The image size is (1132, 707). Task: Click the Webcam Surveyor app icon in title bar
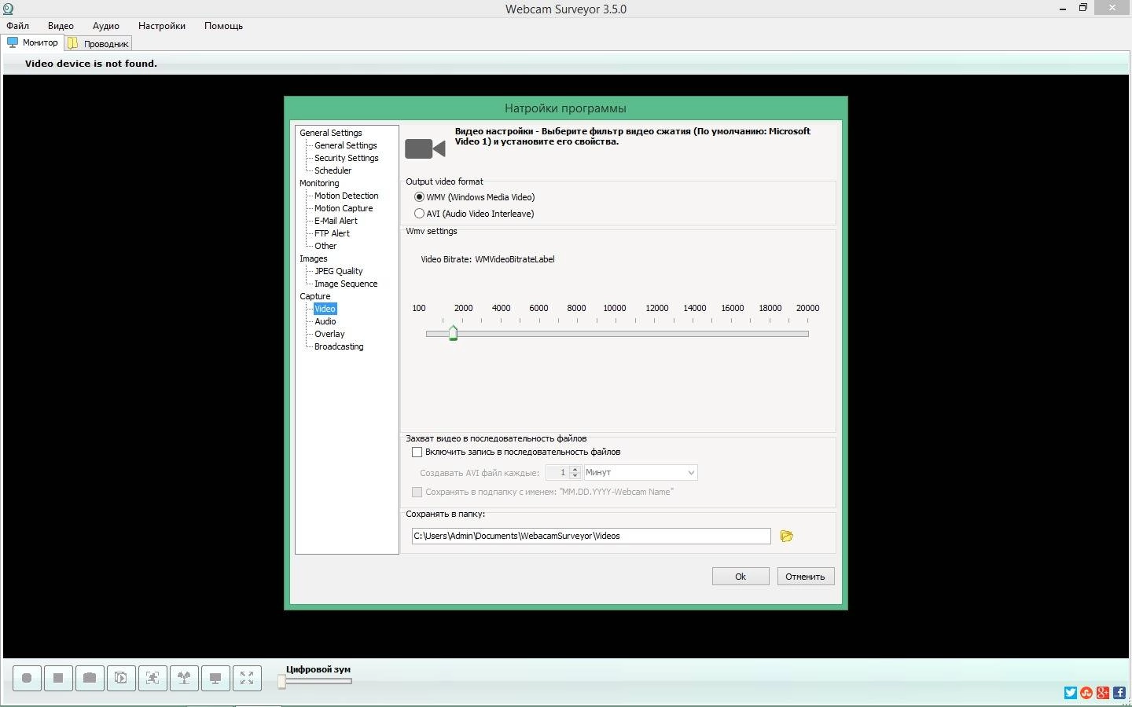[8, 9]
